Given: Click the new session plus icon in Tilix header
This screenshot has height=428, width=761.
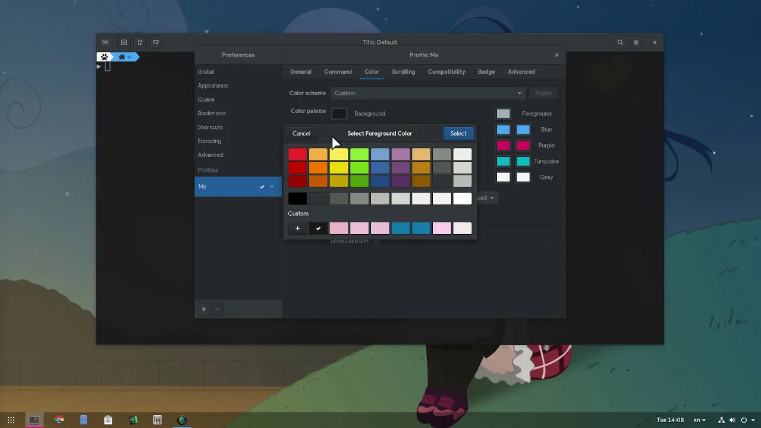Looking at the screenshot, I should pos(124,42).
